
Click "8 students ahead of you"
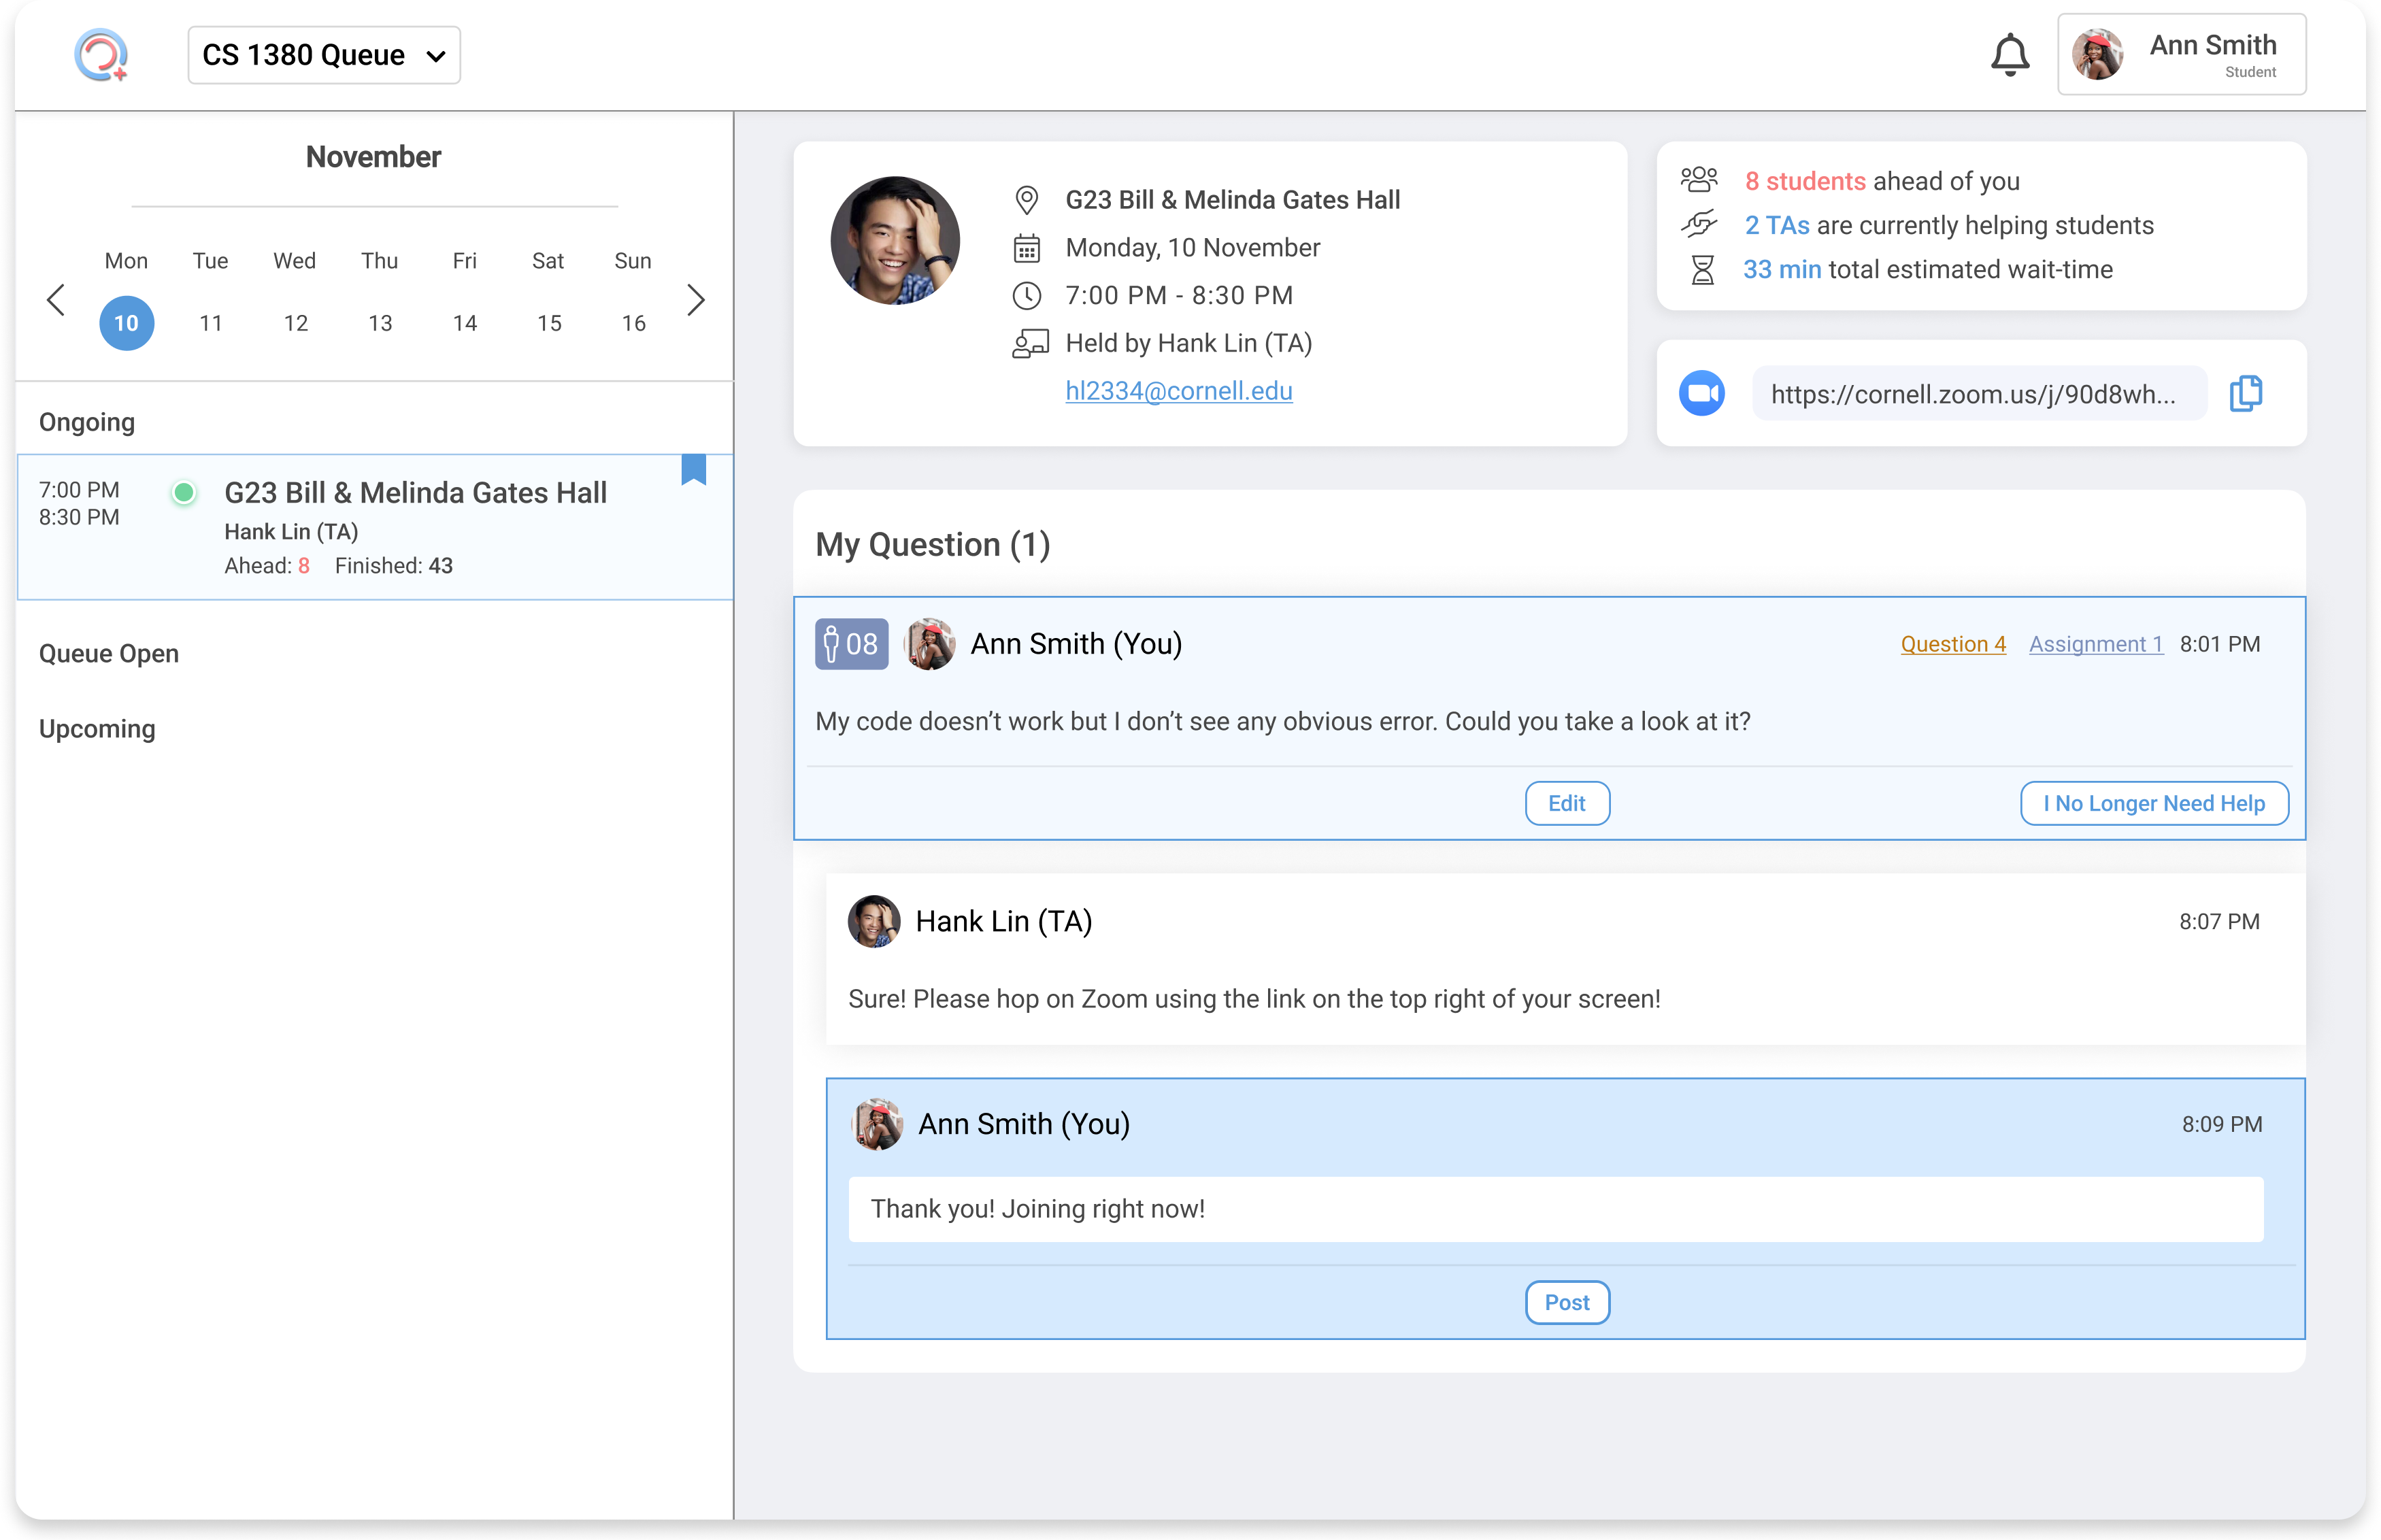click(1882, 181)
